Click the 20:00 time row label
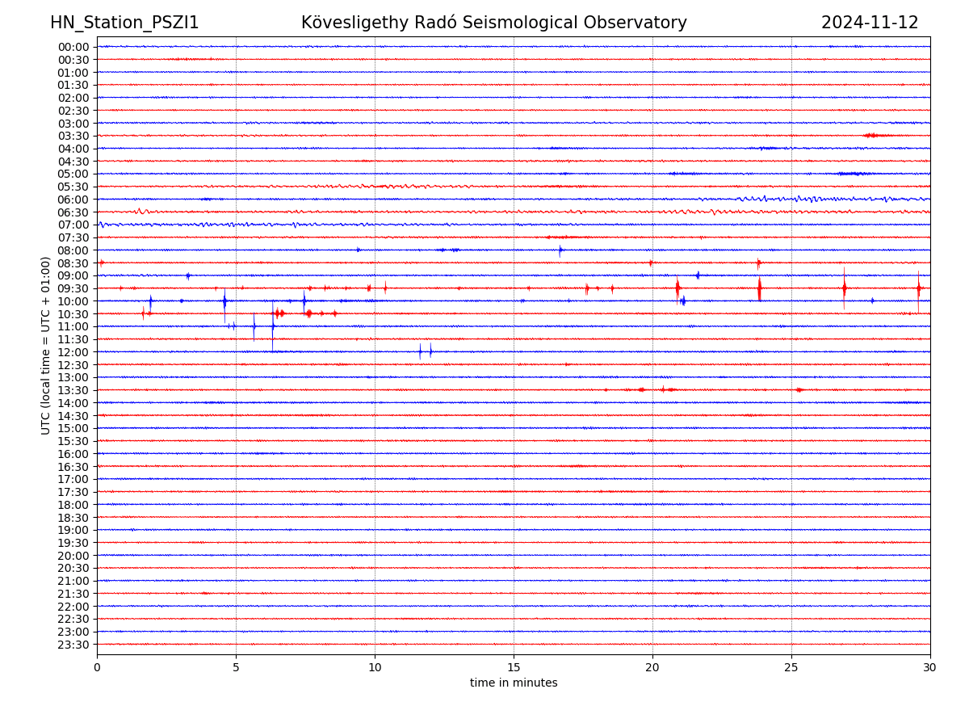Image resolution: width=969 pixels, height=727 pixels. 73,556
